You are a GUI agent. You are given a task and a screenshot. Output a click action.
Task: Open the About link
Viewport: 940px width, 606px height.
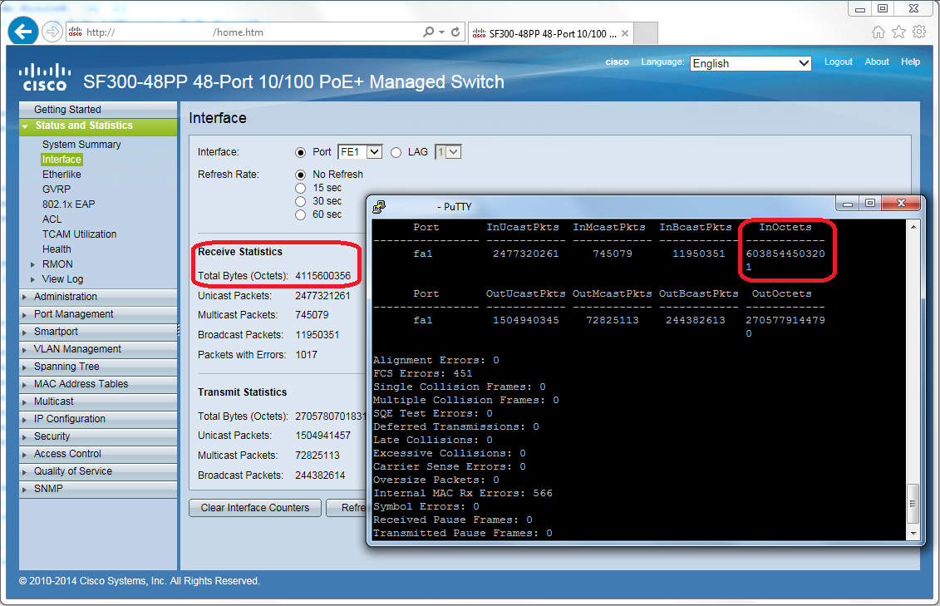click(x=877, y=62)
